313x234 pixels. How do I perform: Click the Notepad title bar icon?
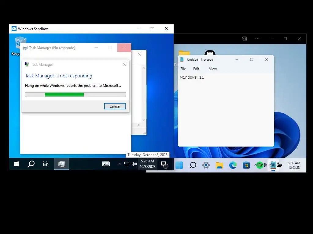coord(182,59)
